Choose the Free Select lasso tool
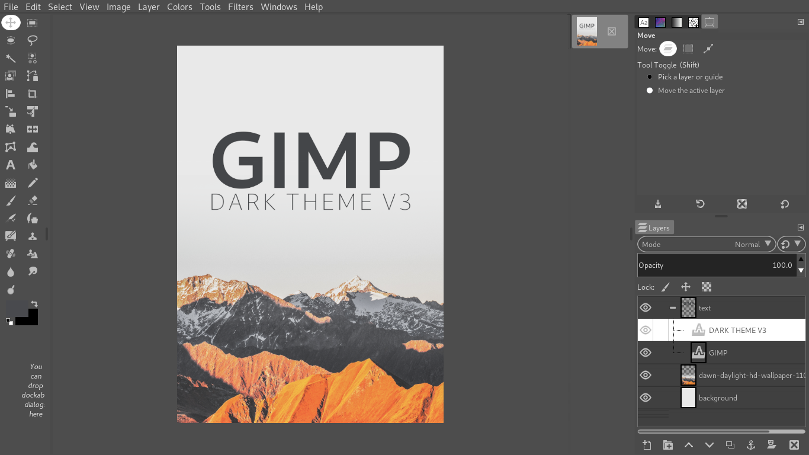Image resolution: width=809 pixels, height=455 pixels. point(33,40)
